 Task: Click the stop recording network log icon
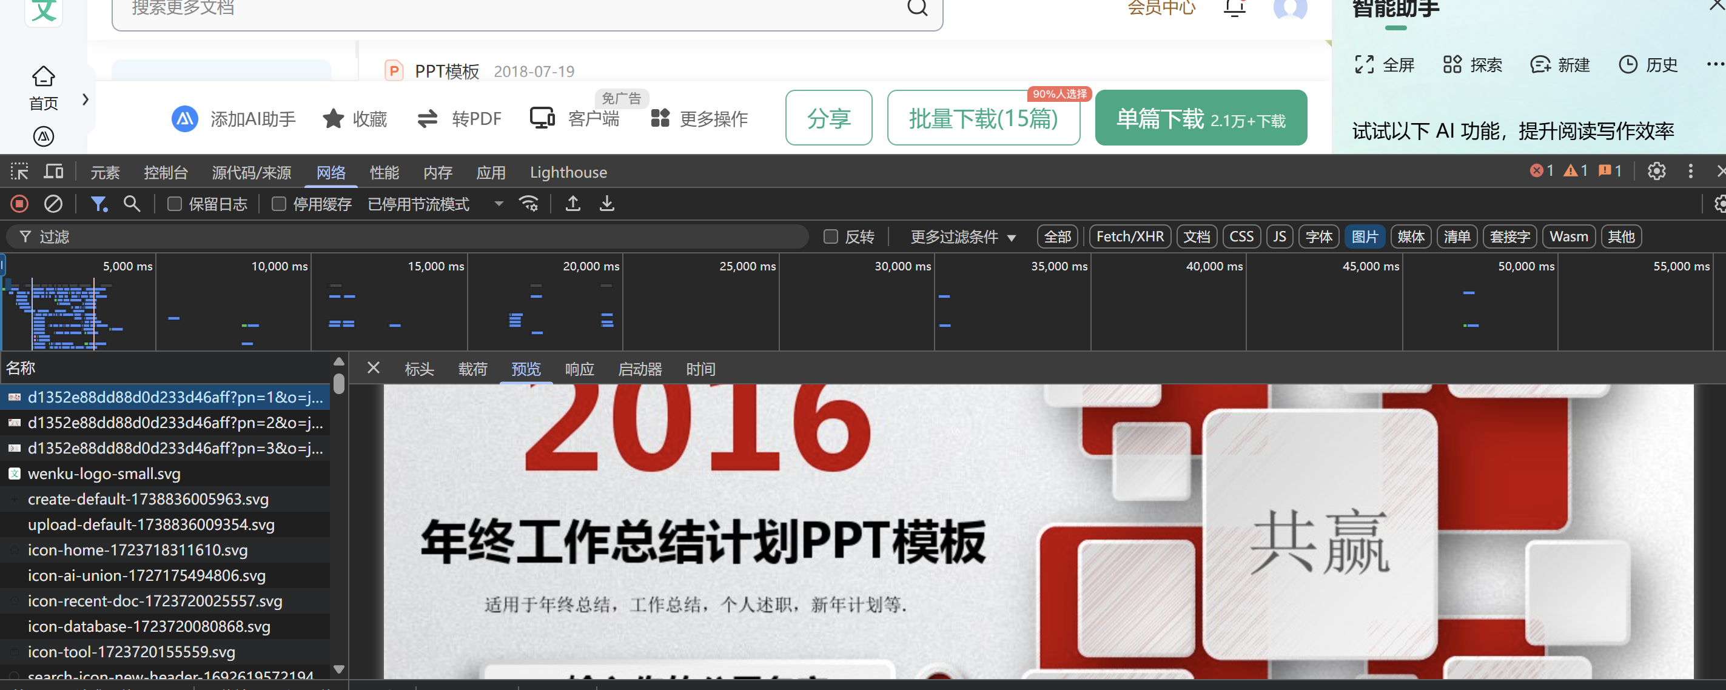[x=19, y=204]
